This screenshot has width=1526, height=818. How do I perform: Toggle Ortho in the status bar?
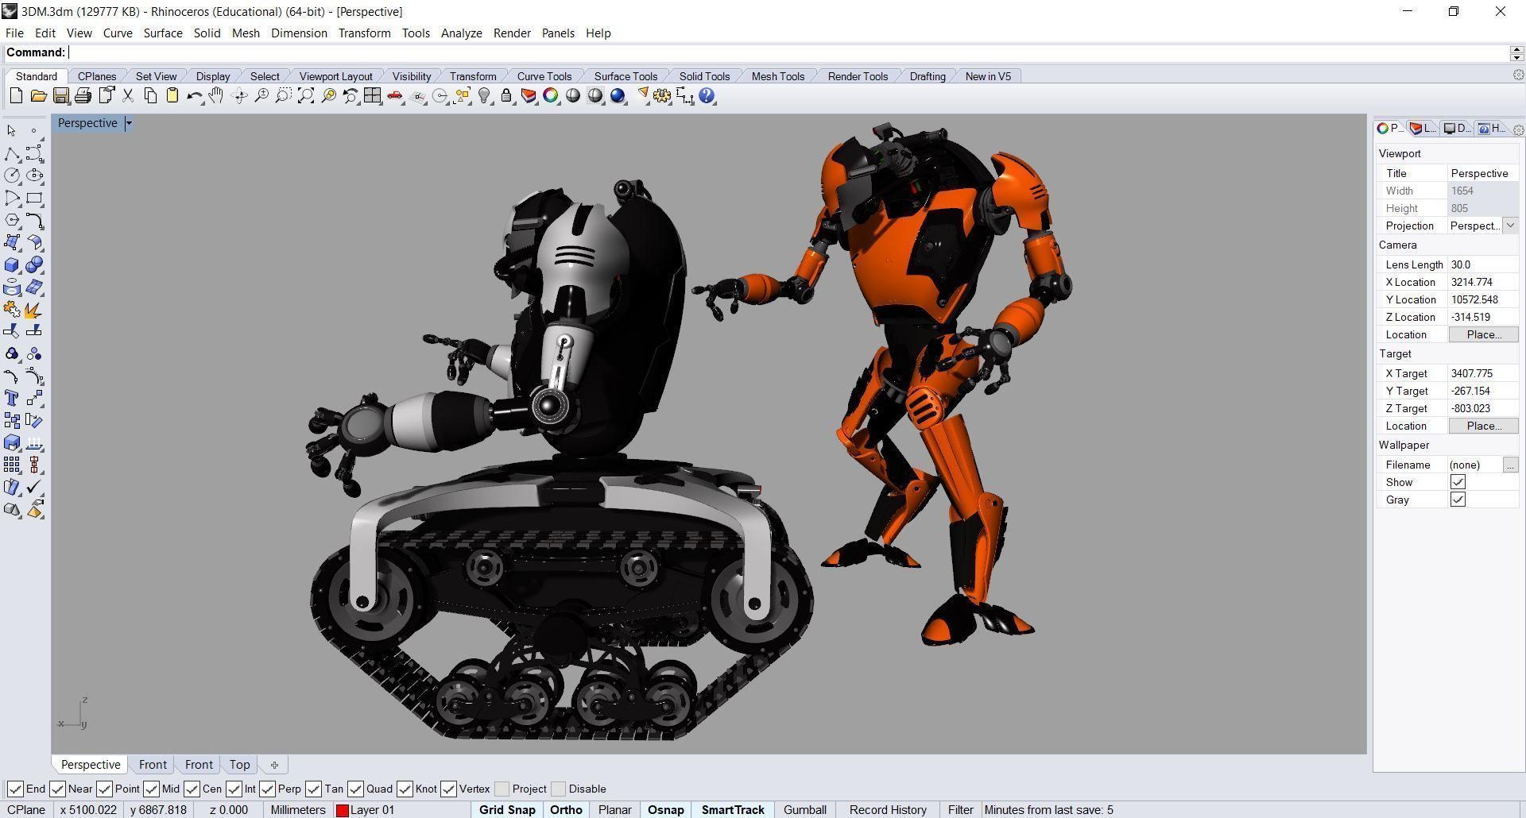566,810
